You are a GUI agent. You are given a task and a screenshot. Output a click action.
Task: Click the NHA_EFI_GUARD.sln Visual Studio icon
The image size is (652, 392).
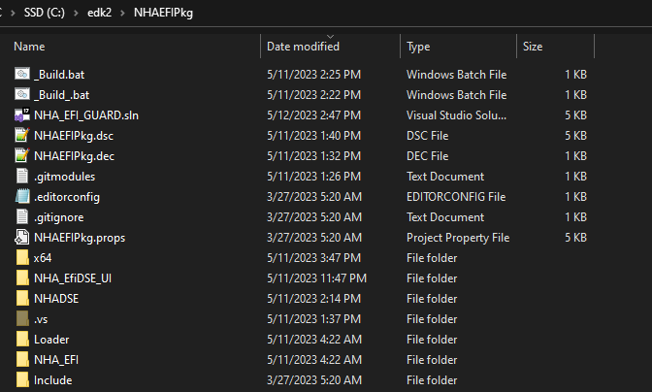pyautogui.click(x=22, y=114)
